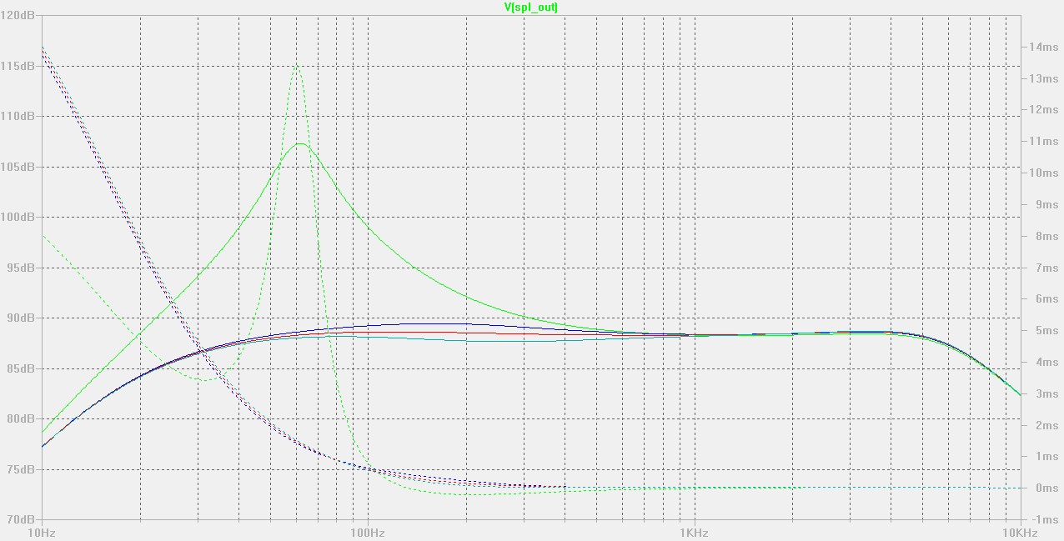Click the 85dB left axis label
Viewport: 1064px width, 541px height.
point(22,368)
